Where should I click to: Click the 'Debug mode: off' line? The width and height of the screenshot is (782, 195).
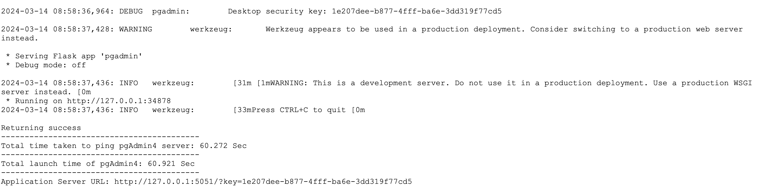point(50,65)
